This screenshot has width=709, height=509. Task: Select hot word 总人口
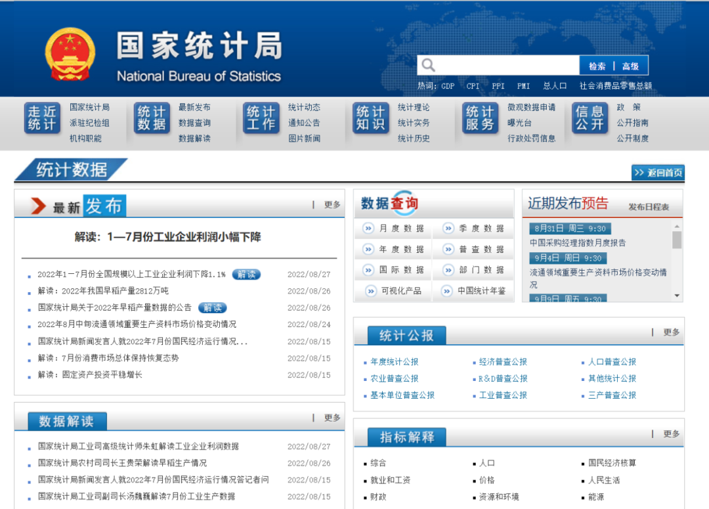click(x=555, y=86)
